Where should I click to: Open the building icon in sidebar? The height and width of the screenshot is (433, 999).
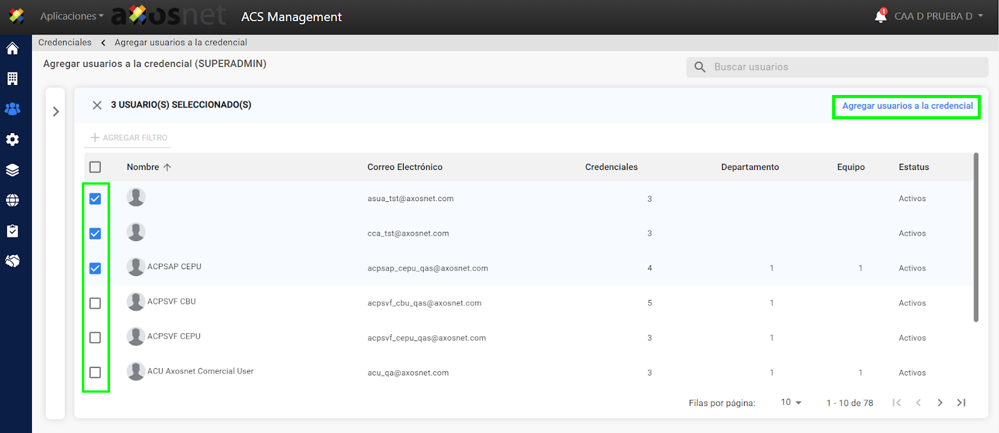coord(13,79)
